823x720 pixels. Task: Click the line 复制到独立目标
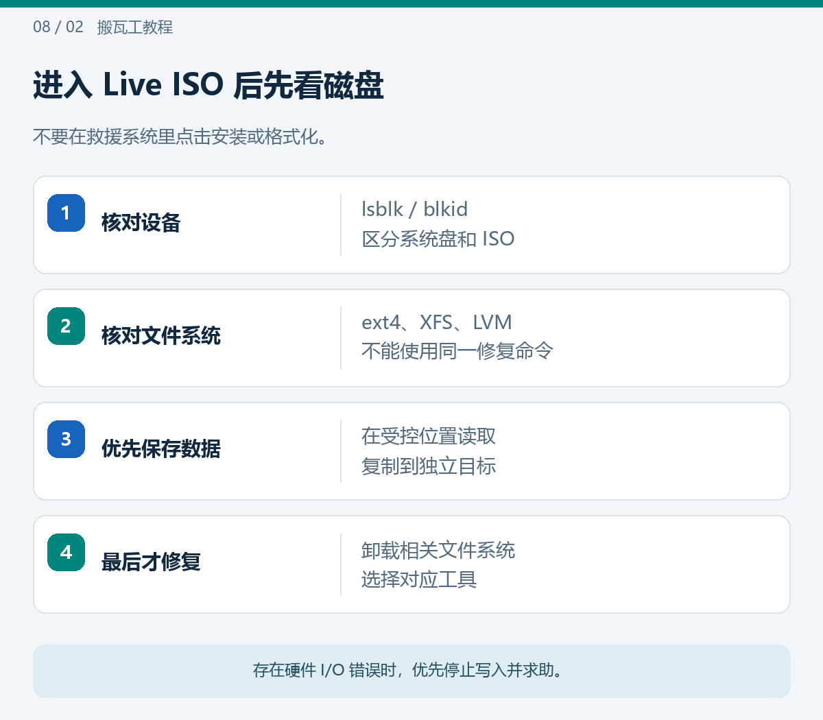point(429,466)
